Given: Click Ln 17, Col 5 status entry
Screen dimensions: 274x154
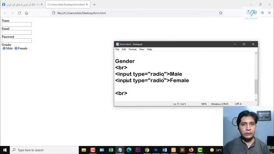Looking at the screenshot, I should (180, 104).
